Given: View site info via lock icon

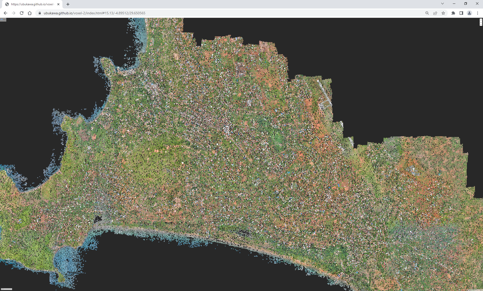Looking at the screenshot, I should pyautogui.click(x=39, y=13).
